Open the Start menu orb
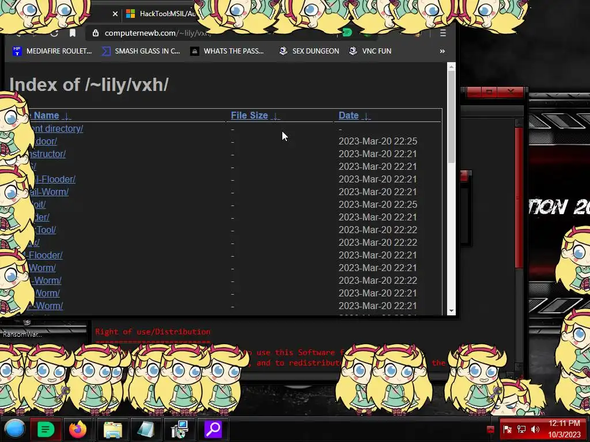This screenshot has height=442, width=590. coord(15,429)
